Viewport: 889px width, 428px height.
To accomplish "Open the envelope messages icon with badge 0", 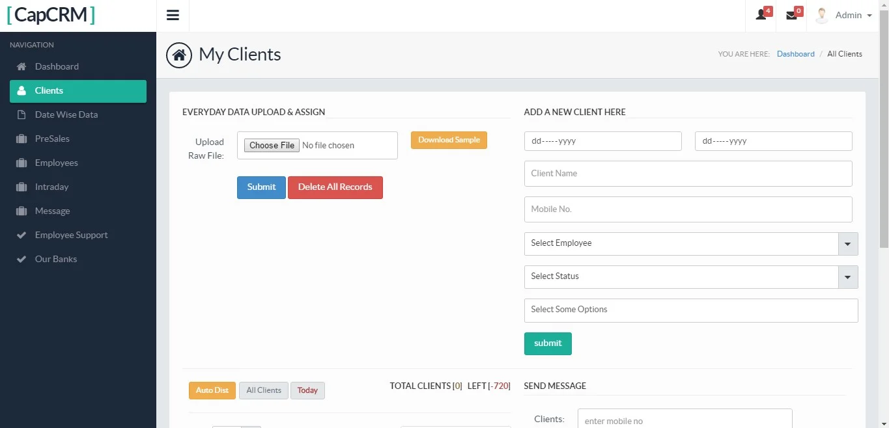I will pos(791,15).
